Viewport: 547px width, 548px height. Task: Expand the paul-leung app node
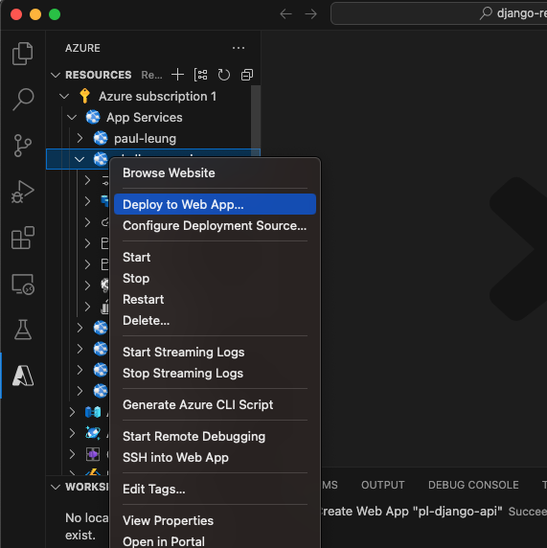point(80,138)
